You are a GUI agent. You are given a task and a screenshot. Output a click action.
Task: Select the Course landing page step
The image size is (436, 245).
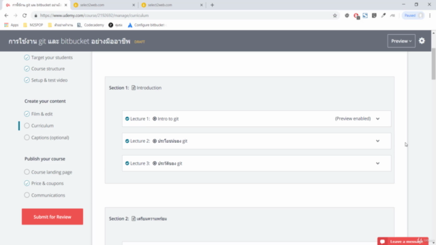pyautogui.click(x=48, y=172)
